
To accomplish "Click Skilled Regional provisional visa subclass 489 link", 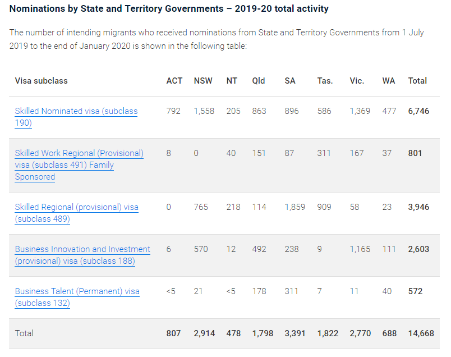I will [x=76, y=207].
